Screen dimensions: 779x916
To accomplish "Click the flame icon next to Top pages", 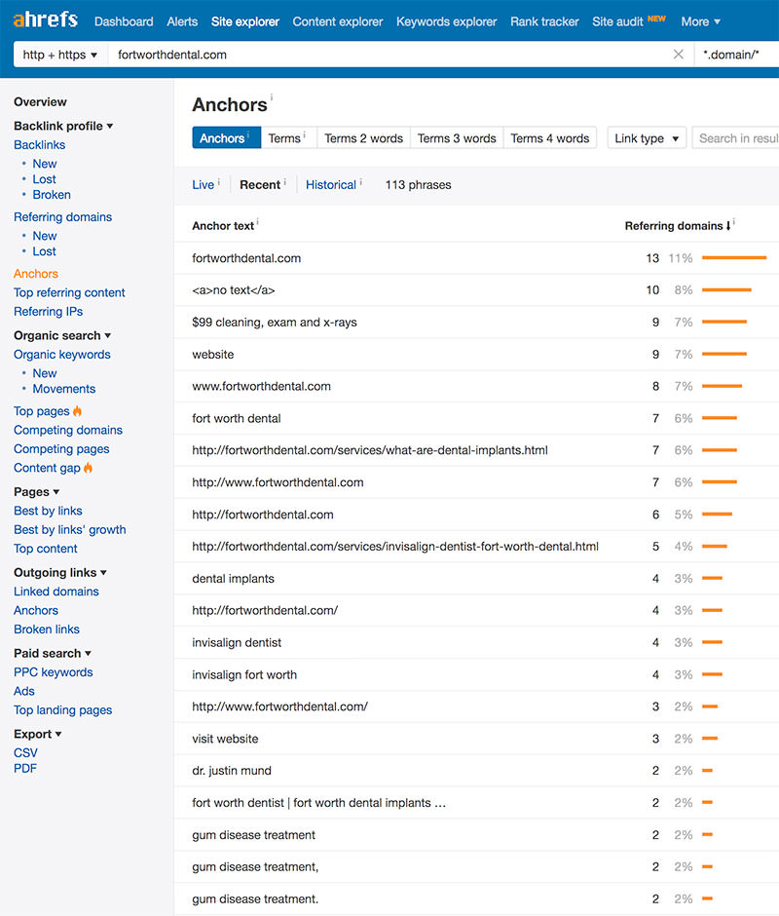I will click(77, 411).
